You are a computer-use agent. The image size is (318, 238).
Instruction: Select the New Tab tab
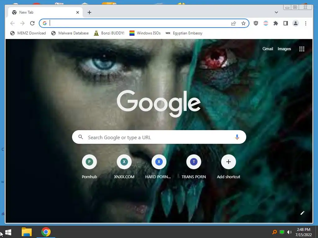pos(45,12)
